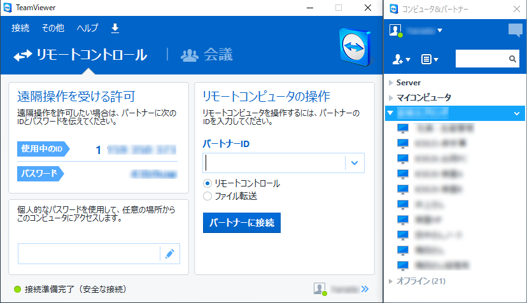The height and width of the screenshot is (303, 527).
Task: Open the list view options dropdown
Action: pyautogui.click(x=430, y=60)
